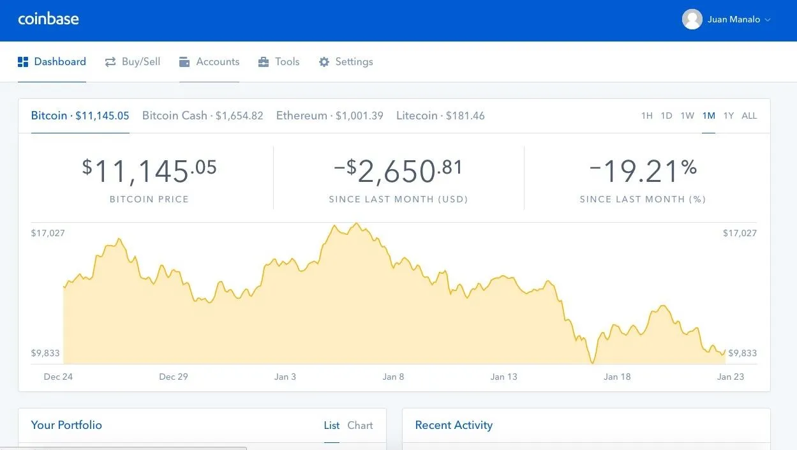Select the 1W time range
797x450 pixels.
(687, 116)
